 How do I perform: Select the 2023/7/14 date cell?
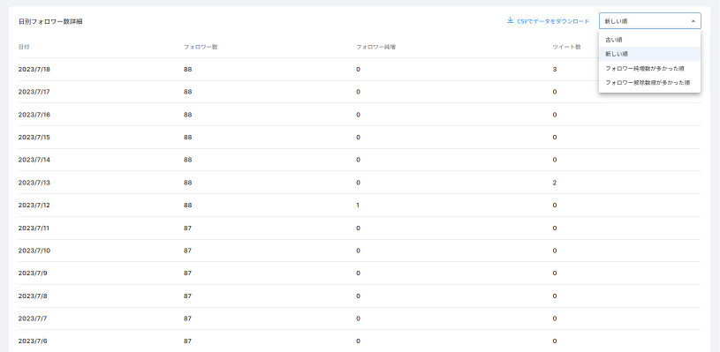click(34, 160)
